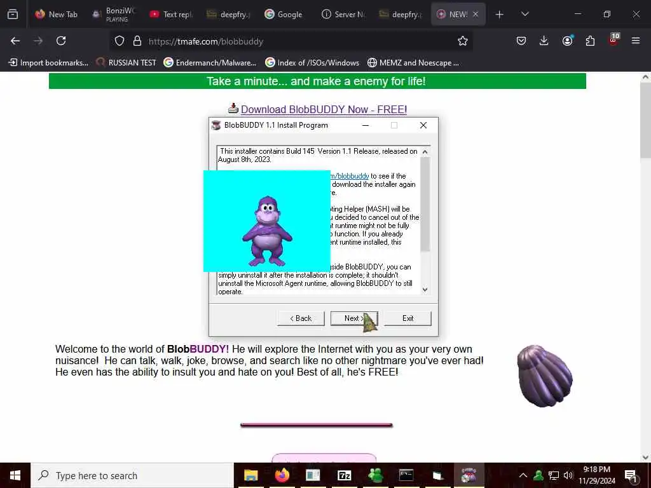Open a new tab with the plus icon
This screenshot has height=488, width=651.
pyautogui.click(x=500, y=15)
